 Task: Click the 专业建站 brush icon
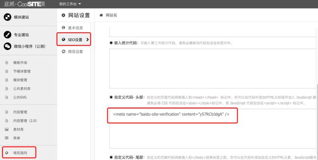(x=8, y=35)
